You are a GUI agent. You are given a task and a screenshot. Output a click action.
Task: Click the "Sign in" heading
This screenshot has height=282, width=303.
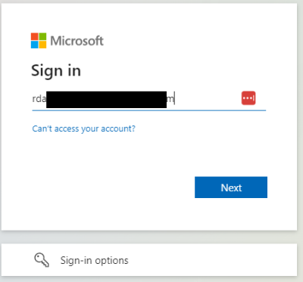pos(56,70)
